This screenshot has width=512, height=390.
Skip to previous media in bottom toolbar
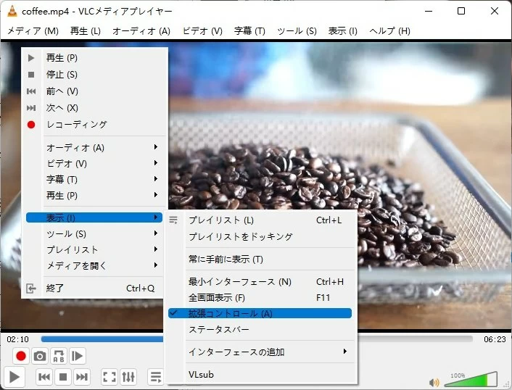44,377
